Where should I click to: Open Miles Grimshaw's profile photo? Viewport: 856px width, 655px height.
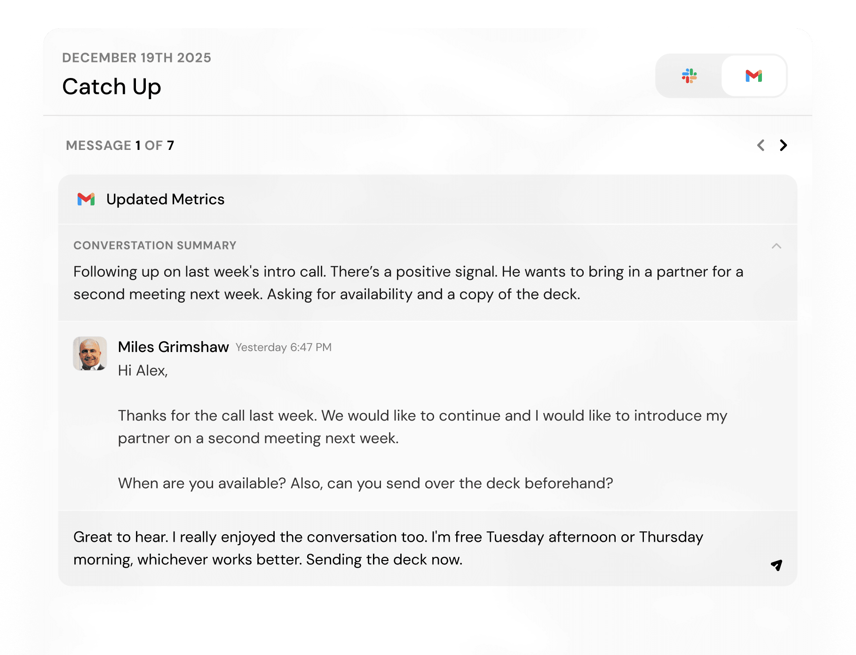coord(90,353)
